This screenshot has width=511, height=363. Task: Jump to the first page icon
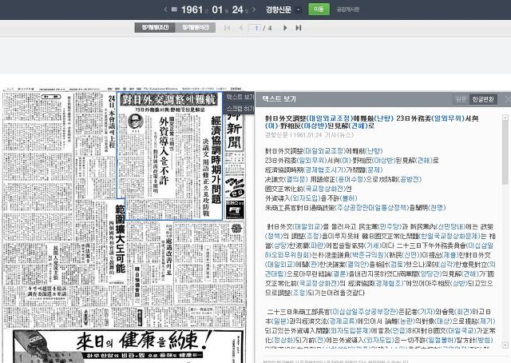coord(227,28)
